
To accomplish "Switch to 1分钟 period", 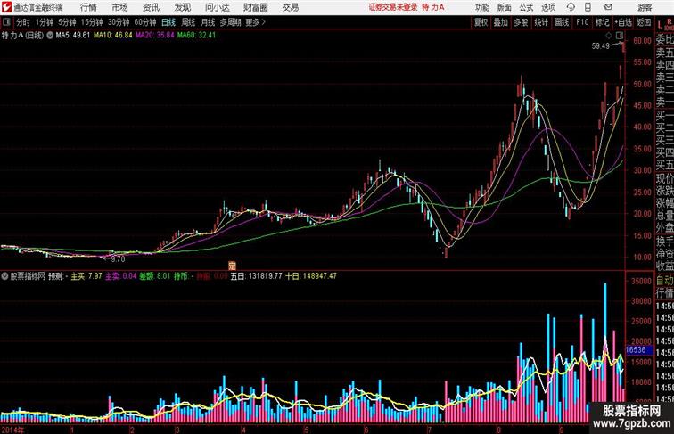I will click(x=44, y=22).
